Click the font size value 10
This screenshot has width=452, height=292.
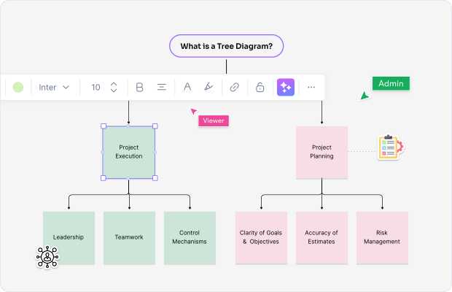96,88
